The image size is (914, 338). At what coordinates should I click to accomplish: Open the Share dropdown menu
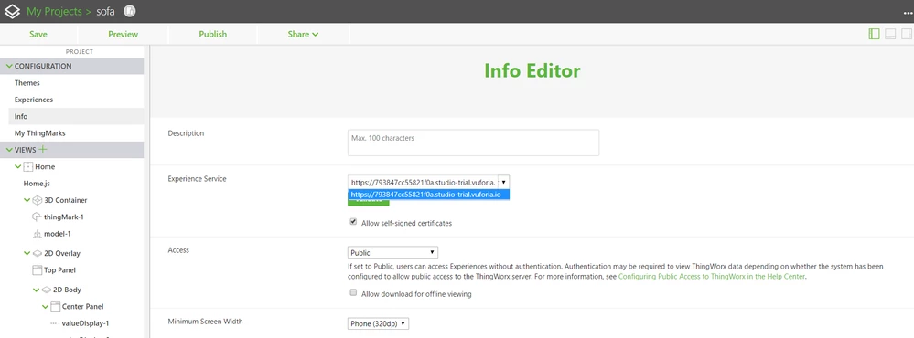[x=303, y=35]
